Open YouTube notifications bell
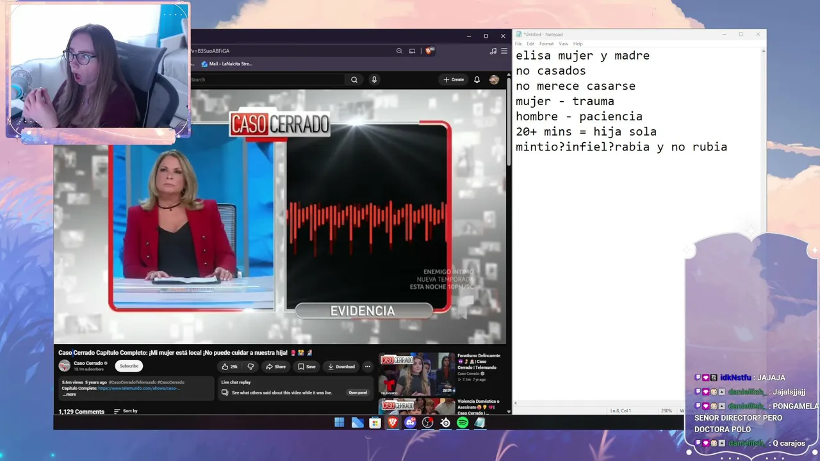This screenshot has height=461, width=820. 477,79
